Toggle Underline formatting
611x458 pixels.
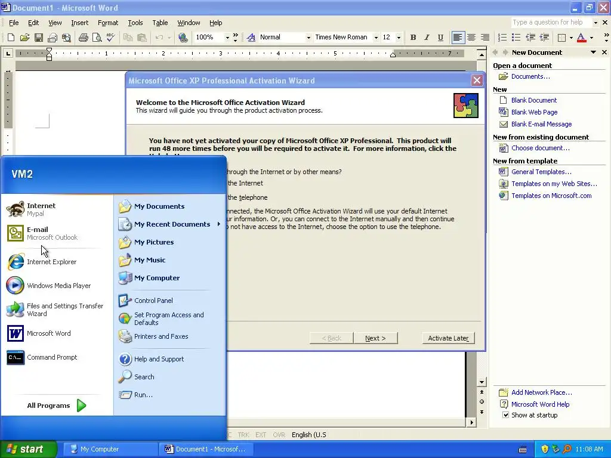pos(440,38)
